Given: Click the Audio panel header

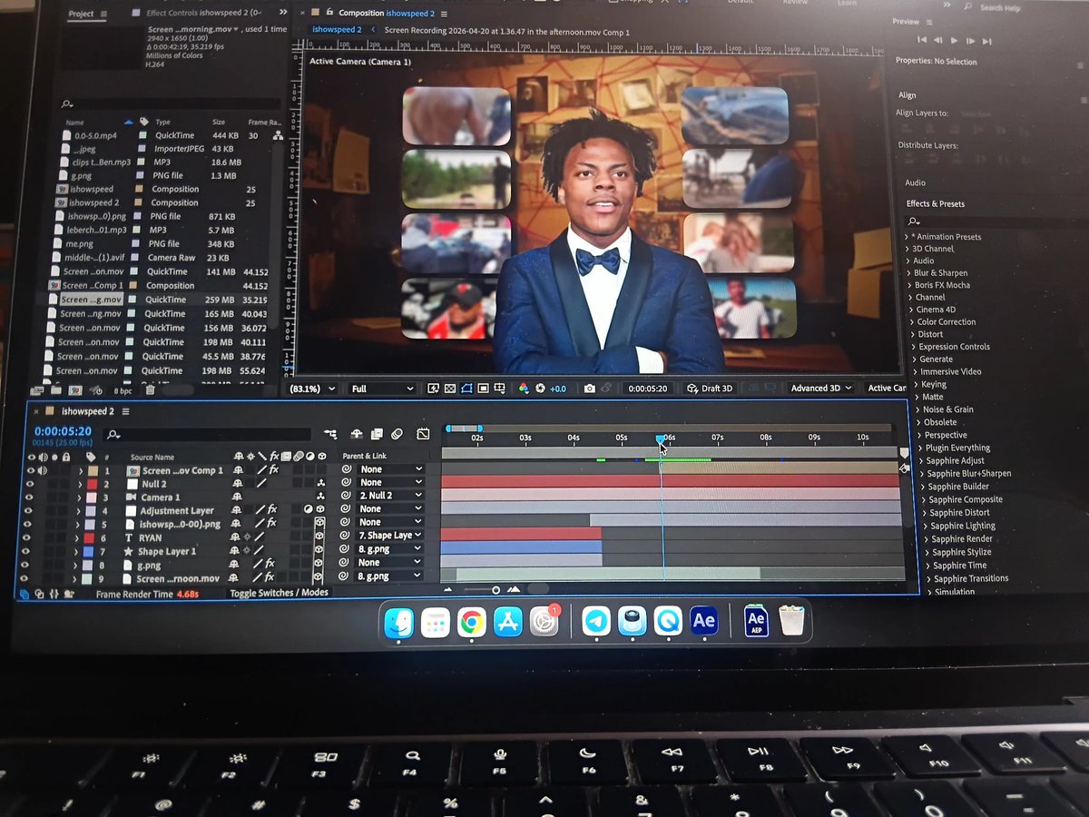Looking at the screenshot, I should click(915, 183).
